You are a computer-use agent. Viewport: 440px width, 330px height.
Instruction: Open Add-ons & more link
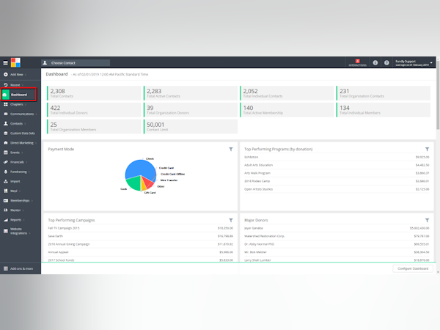[21, 268]
